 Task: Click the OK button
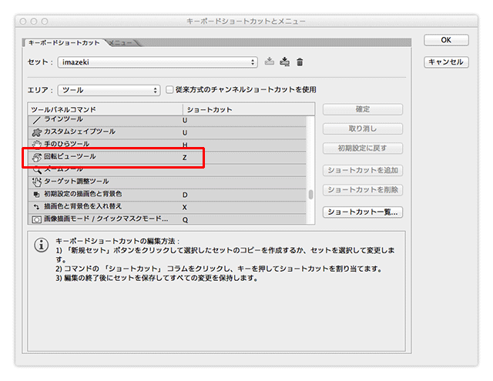coord(446,40)
